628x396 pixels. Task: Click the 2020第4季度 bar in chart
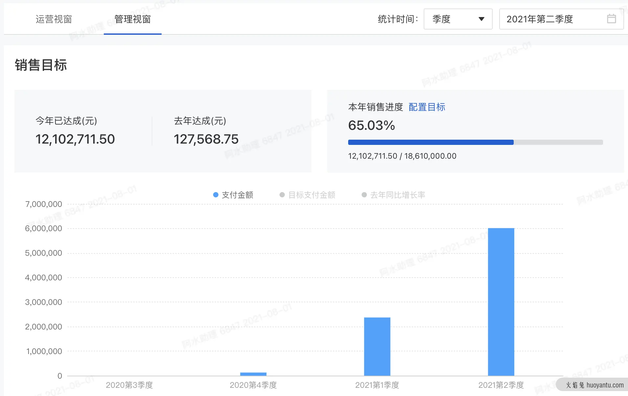click(253, 374)
